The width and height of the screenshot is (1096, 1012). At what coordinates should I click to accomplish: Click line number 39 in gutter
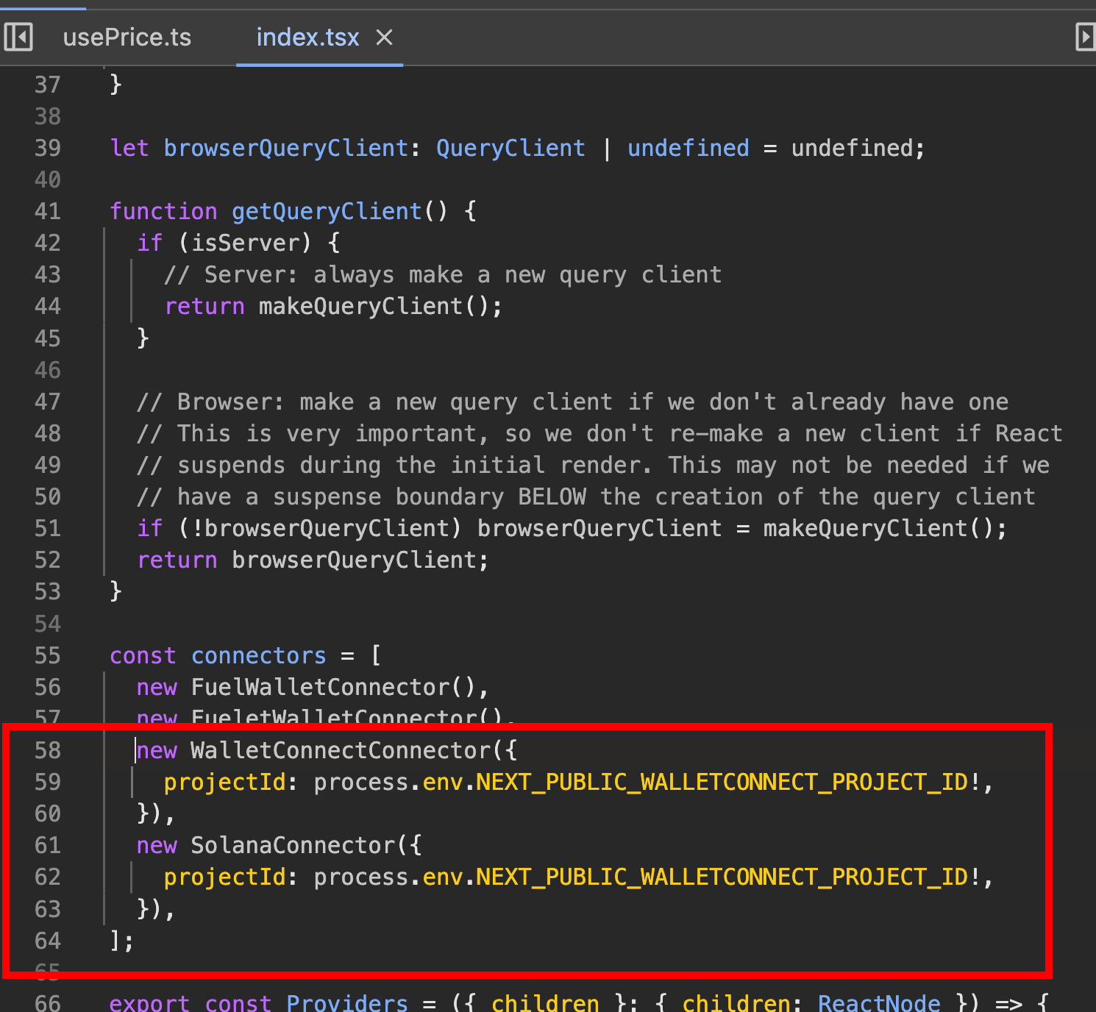48,148
